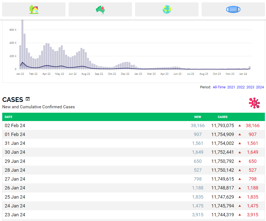
Task: Click cumulative value 11,754,909 for 01 Feb
Action: click(222, 135)
